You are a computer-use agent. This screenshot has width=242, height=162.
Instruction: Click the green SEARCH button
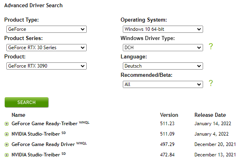pos(26,102)
